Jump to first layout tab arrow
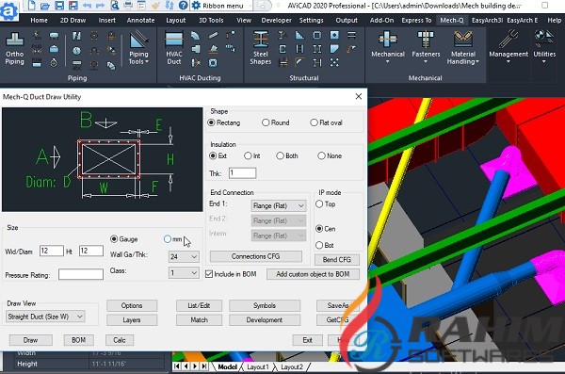Viewport: 565px width, 374px height. click(x=177, y=366)
